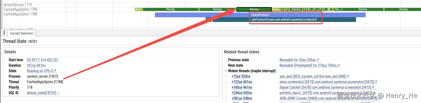Click the priority value 118
This screenshot has width=421, height=103.
click(30, 87)
